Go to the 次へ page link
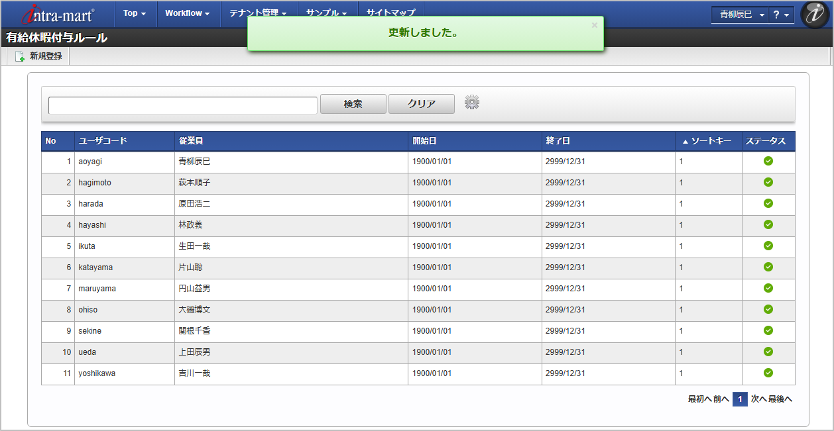The width and height of the screenshot is (834, 431). [758, 399]
